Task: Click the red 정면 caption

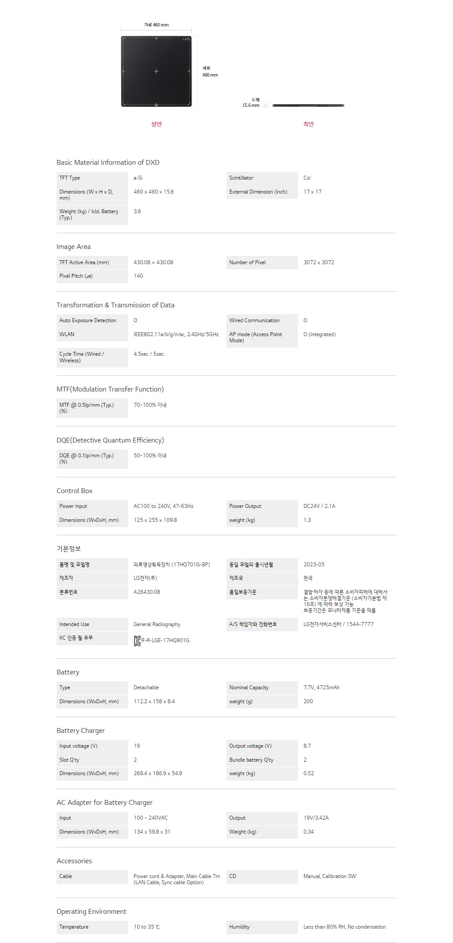Action: (x=156, y=124)
